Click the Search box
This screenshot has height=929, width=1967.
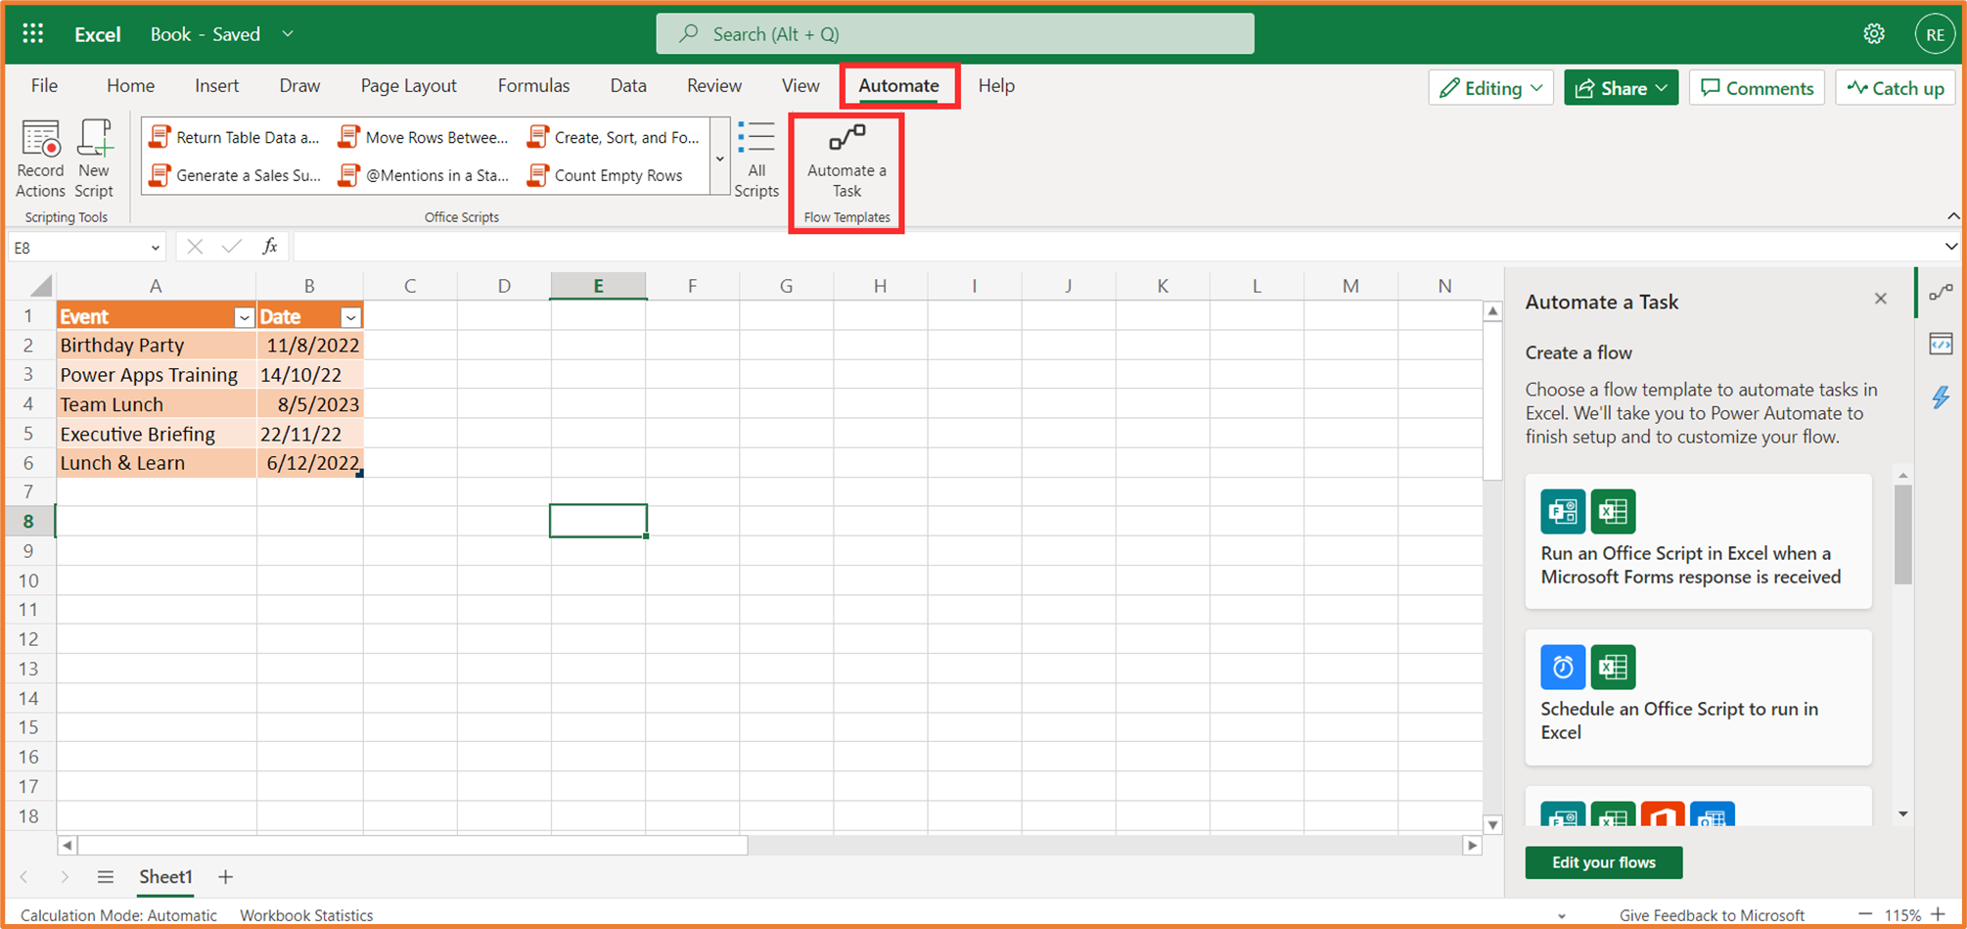(x=954, y=34)
